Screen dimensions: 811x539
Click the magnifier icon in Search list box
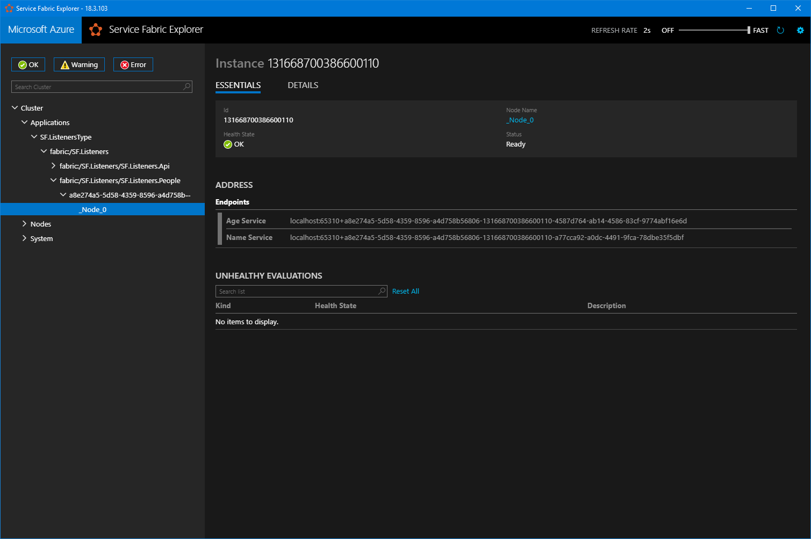click(x=382, y=291)
